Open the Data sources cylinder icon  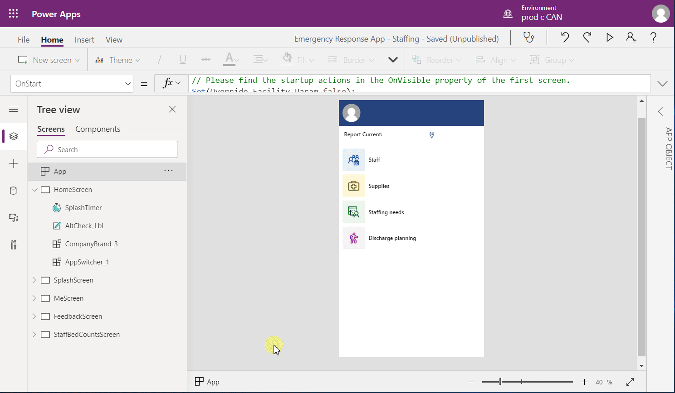click(14, 191)
